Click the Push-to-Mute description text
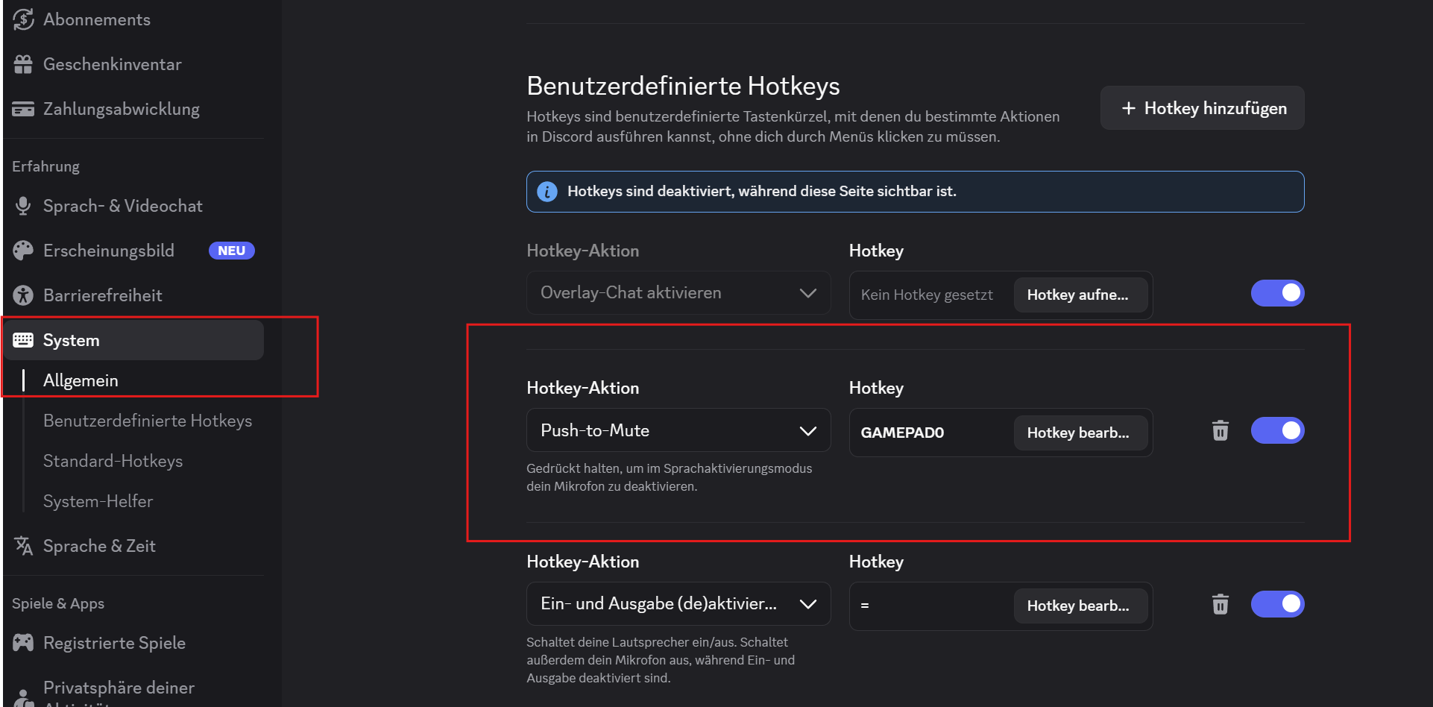 (669, 477)
